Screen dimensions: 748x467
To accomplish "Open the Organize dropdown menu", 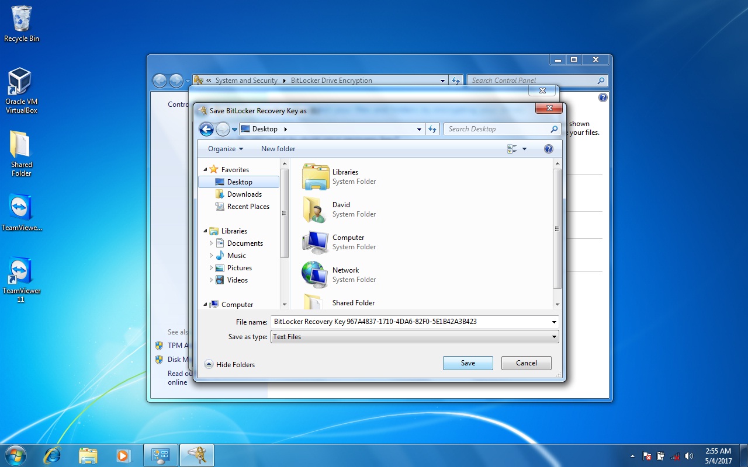I will coord(225,149).
